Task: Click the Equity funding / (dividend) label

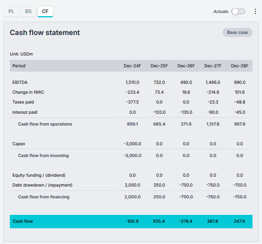Action: click(39, 175)
